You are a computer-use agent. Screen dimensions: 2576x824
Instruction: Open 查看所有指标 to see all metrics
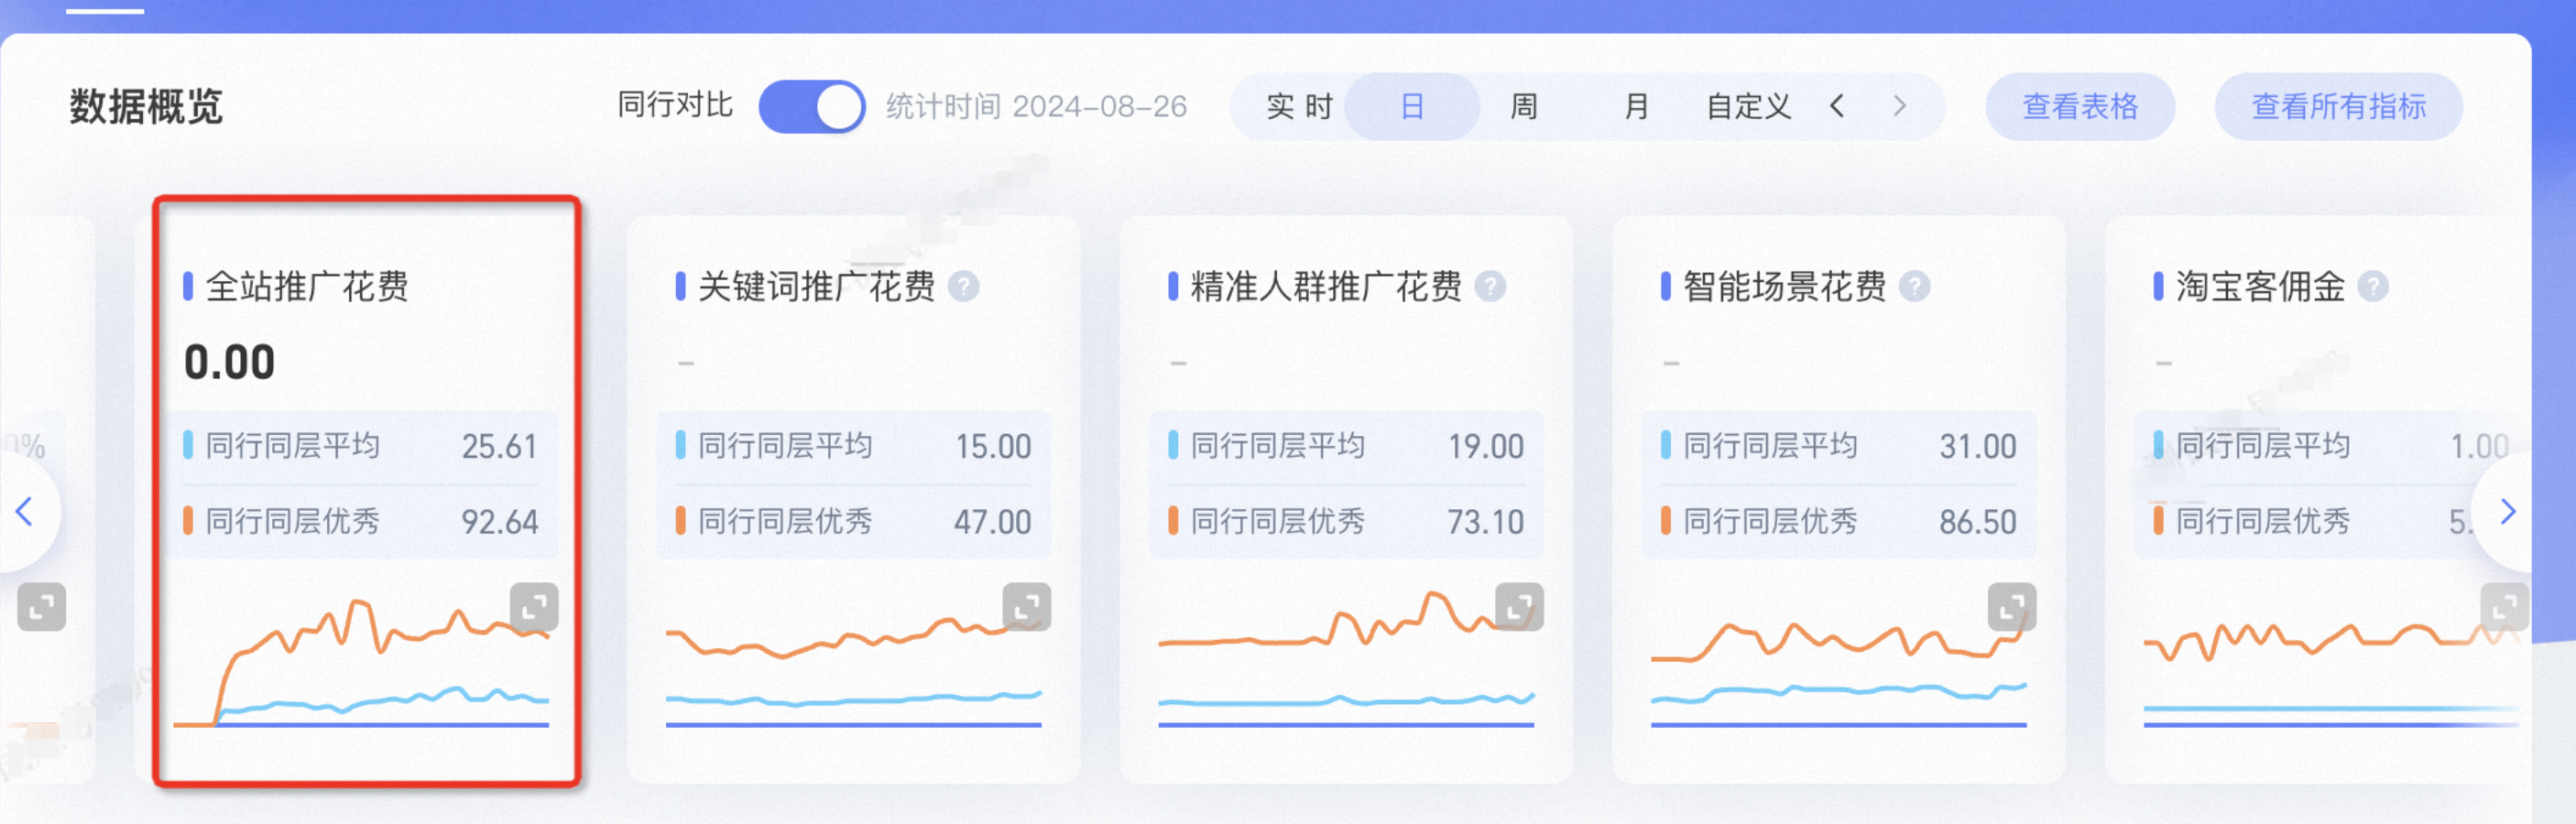pos(2338,106)
